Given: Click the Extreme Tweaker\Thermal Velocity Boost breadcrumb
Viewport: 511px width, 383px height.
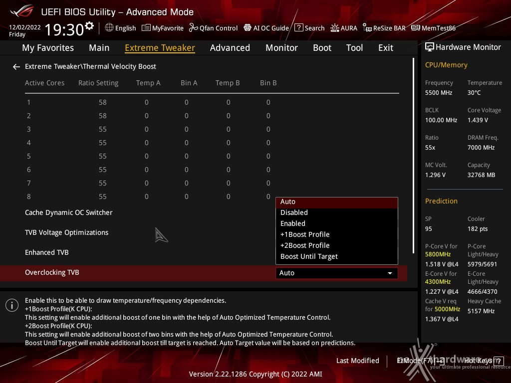Looking at the screenshot, I should [x=91, y=66].
